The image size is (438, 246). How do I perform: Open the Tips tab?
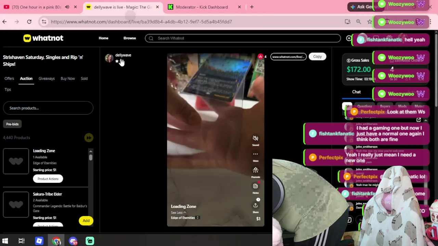pyautogui.click(x=8, y=90)
